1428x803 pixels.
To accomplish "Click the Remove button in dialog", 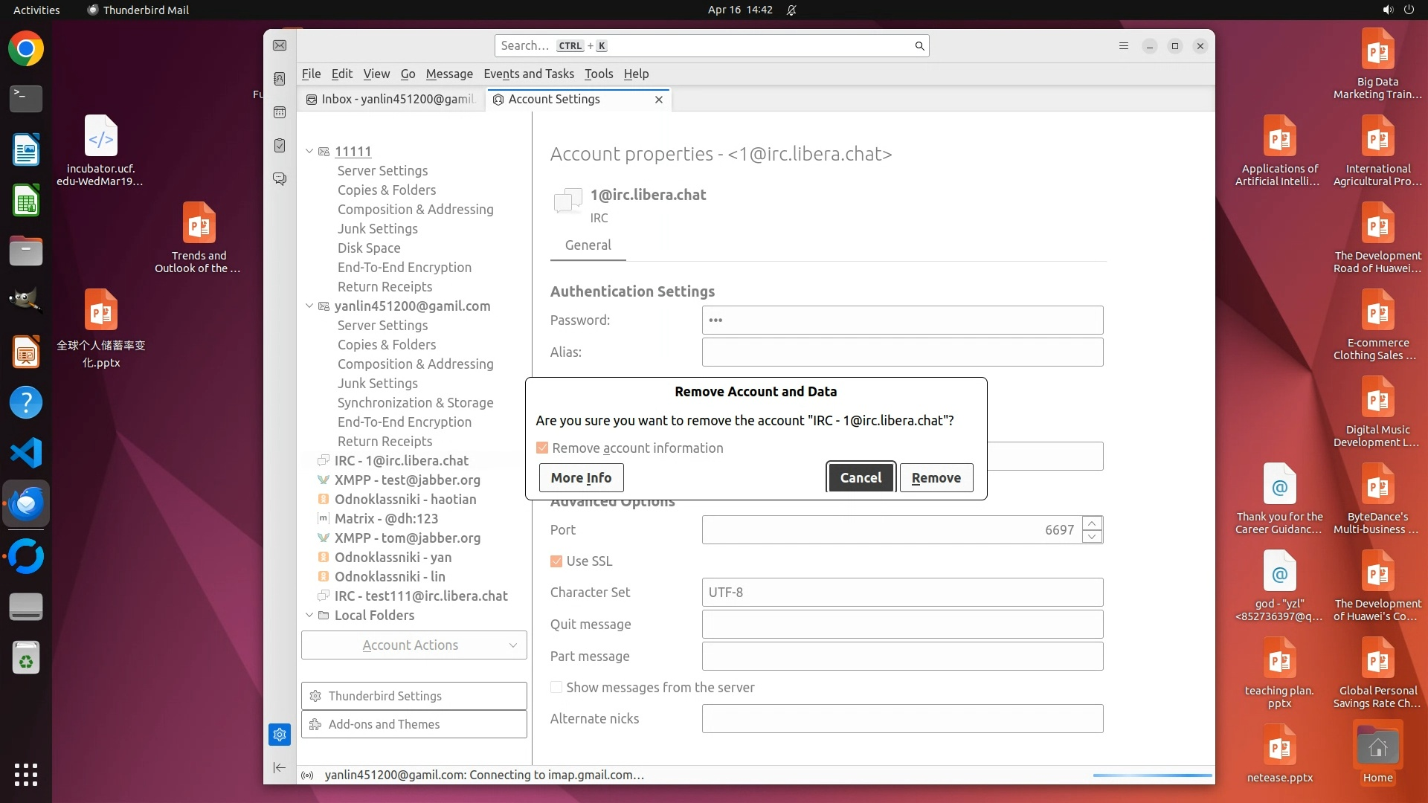I will [x=936, y=478].
